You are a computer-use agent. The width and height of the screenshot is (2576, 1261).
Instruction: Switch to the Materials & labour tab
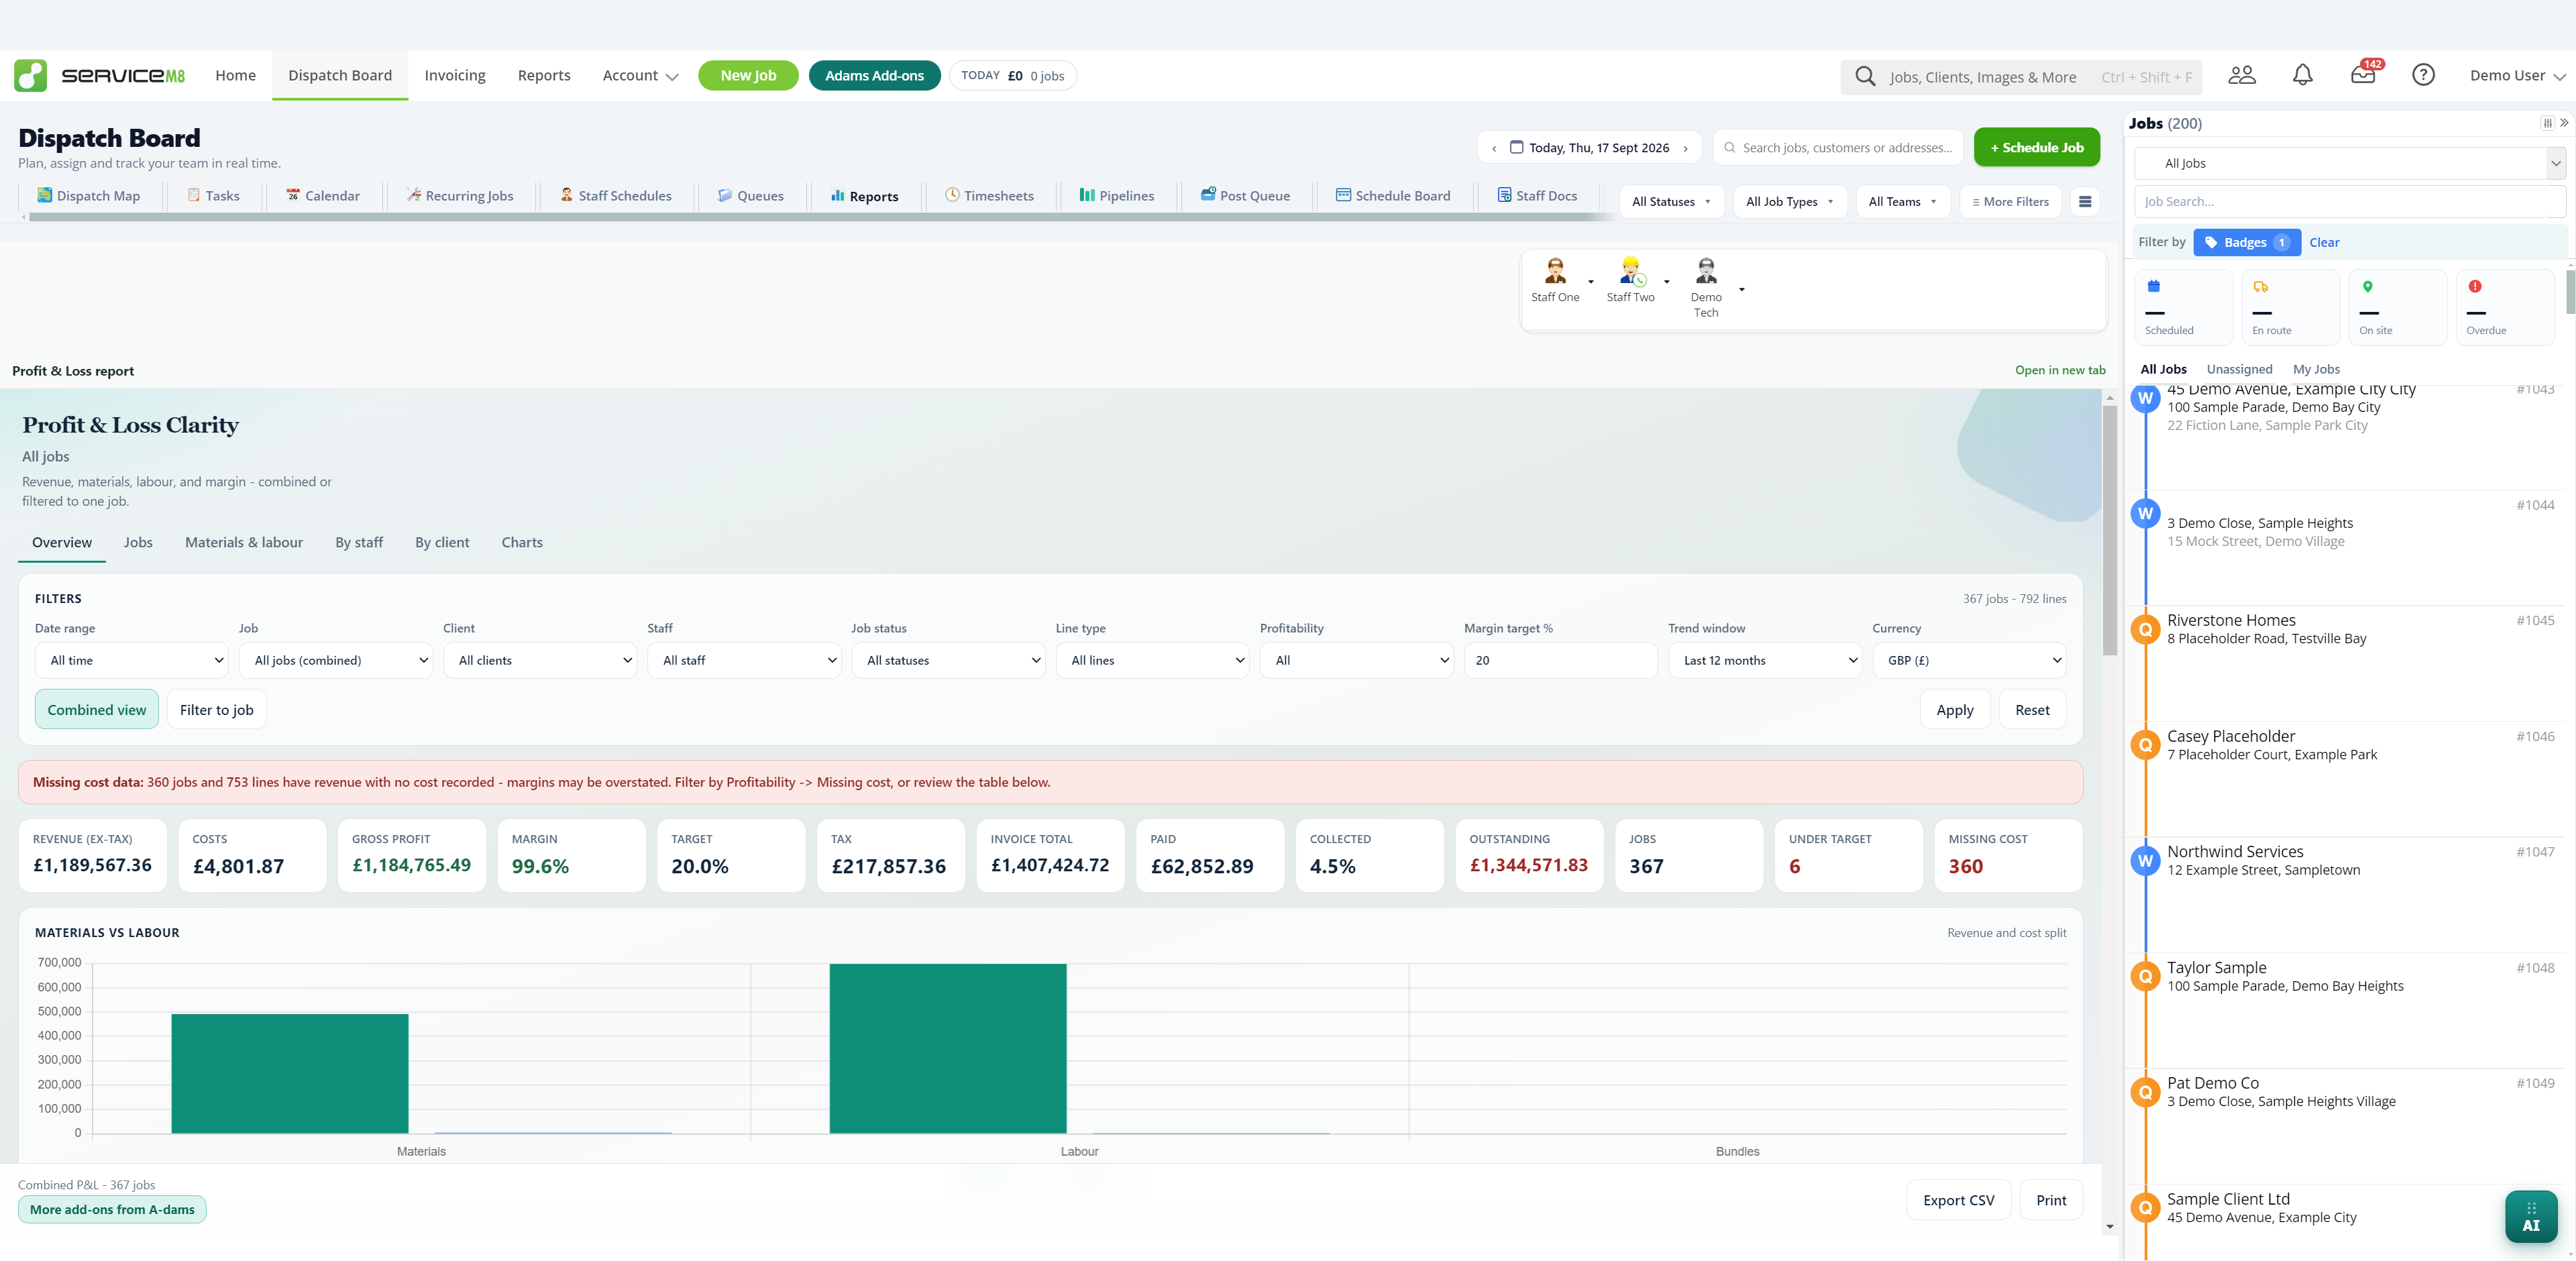[244, 542]
